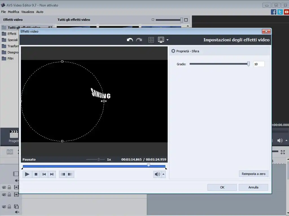Click the storyboard filmstrip icon in timeline toolbar

[10, 152]
